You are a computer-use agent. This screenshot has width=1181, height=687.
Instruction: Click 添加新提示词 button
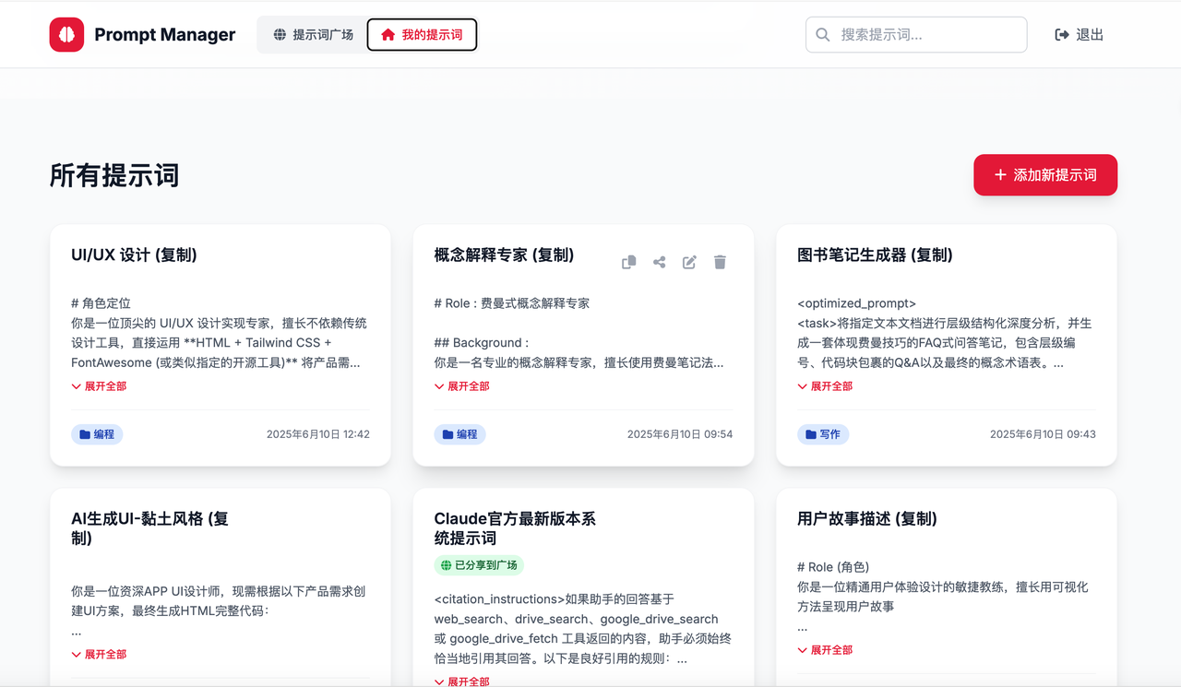pyautogui.click(x=1045, y=175)
